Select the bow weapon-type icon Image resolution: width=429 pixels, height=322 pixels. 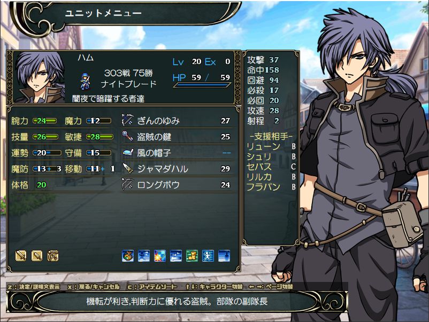[53, 256]
